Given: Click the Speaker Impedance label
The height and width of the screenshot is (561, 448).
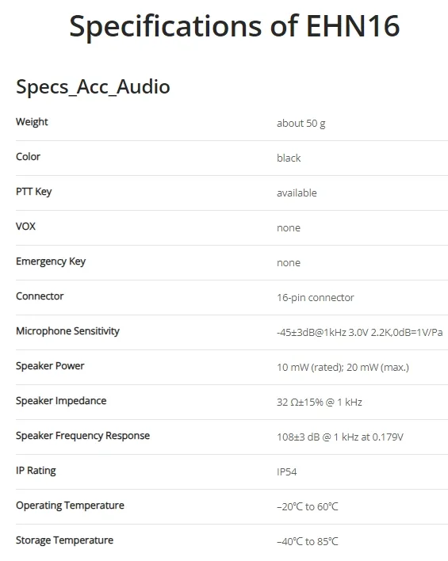Looking at the screenshot, I should (61, 401).
